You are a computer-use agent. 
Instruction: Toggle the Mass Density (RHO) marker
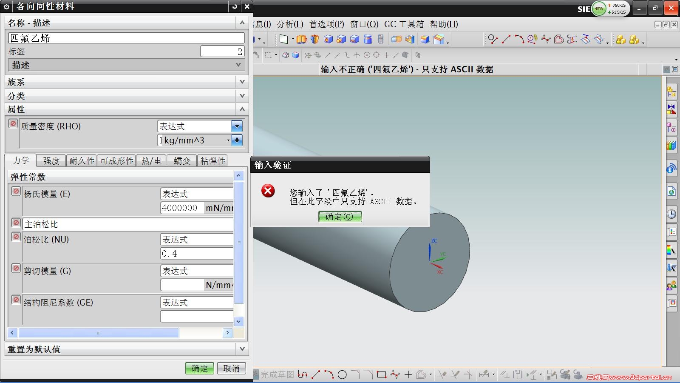tap(13, 123)
